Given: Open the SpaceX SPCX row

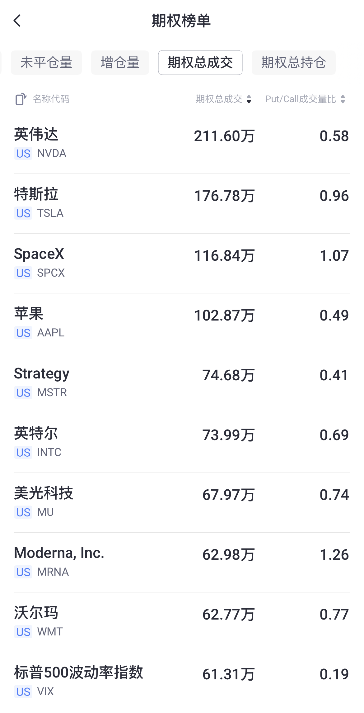Looking at the screenshot, I should click(182, 264).
